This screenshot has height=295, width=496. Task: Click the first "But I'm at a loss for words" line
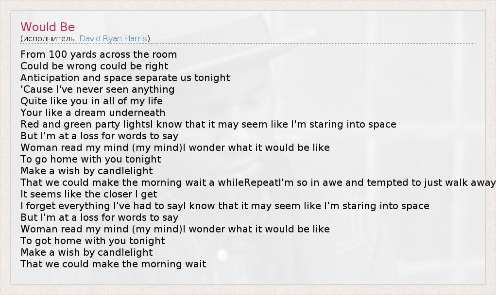pyautogui.click(x=99, y=136)
